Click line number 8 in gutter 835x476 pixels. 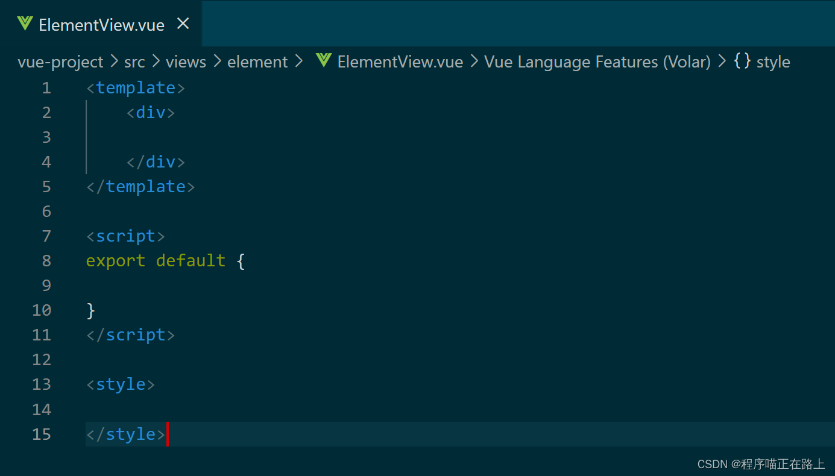click(x=46, y=261)
